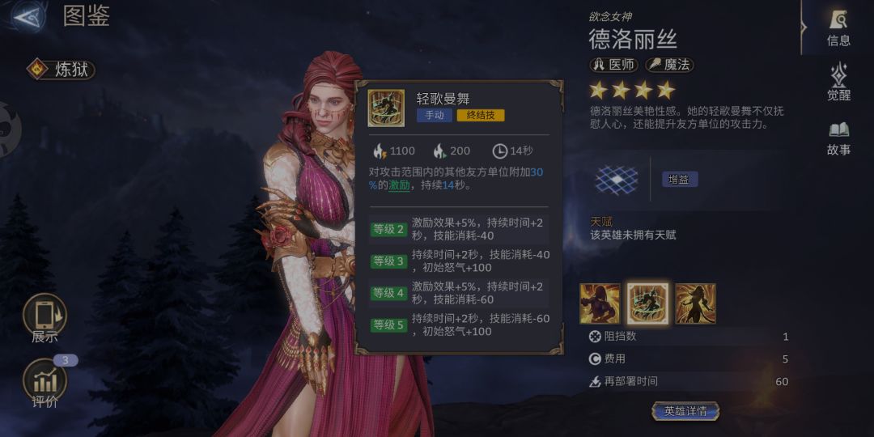Screen dimensions: 874x437
Task: Select the third skill silhouette icon
Action: (x=696, y=303)
